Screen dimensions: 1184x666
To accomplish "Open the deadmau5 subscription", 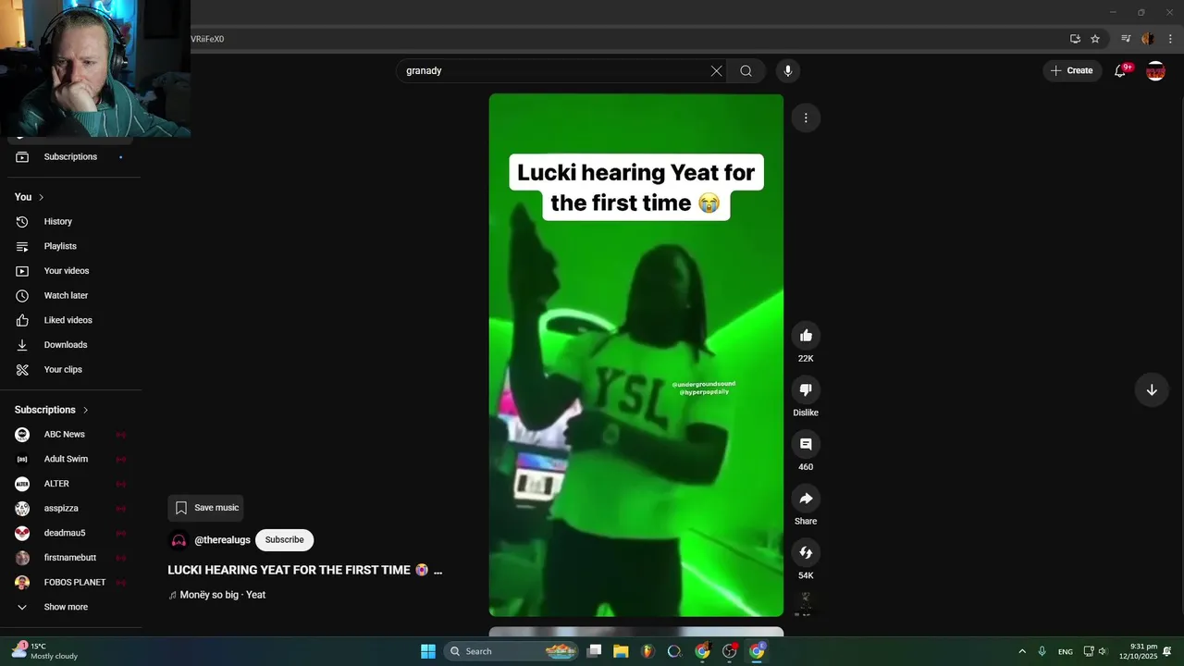I will 71,533.
